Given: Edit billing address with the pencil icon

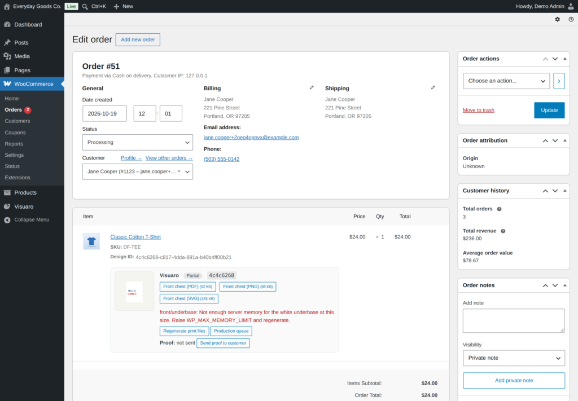Looking at the screenshot, I should coord(312,87).
